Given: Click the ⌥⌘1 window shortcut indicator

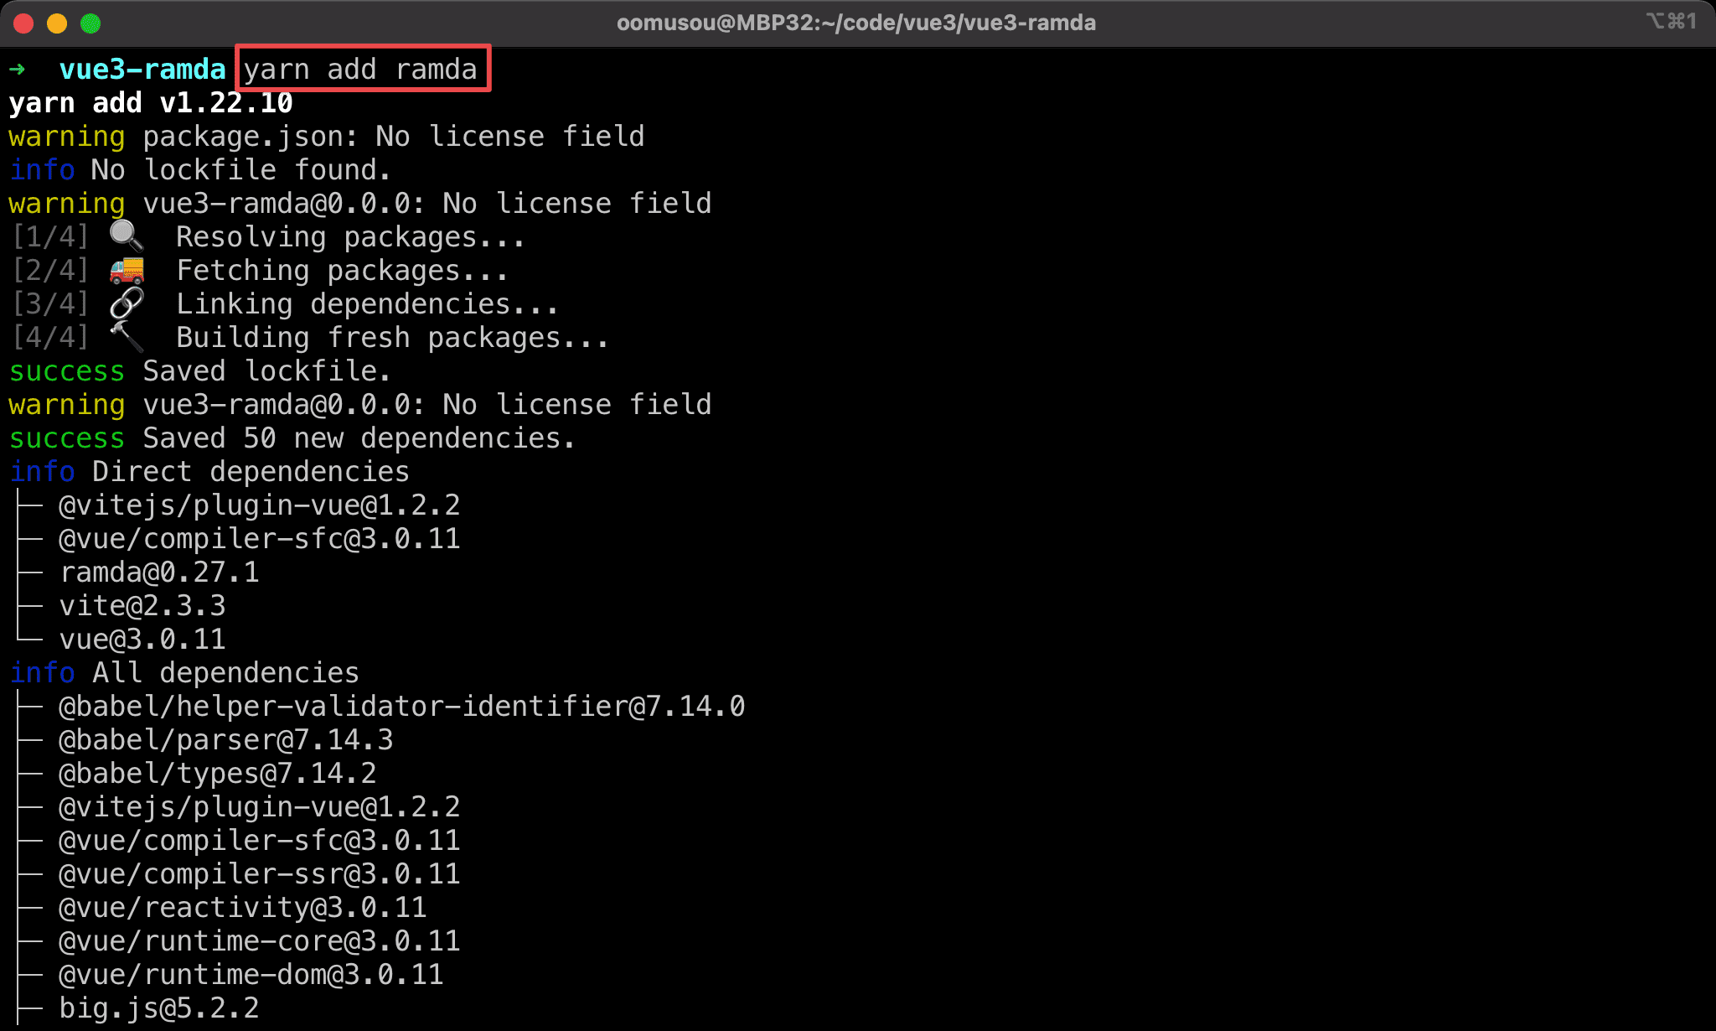Looking at the screenshot, I should point(1671,21).
